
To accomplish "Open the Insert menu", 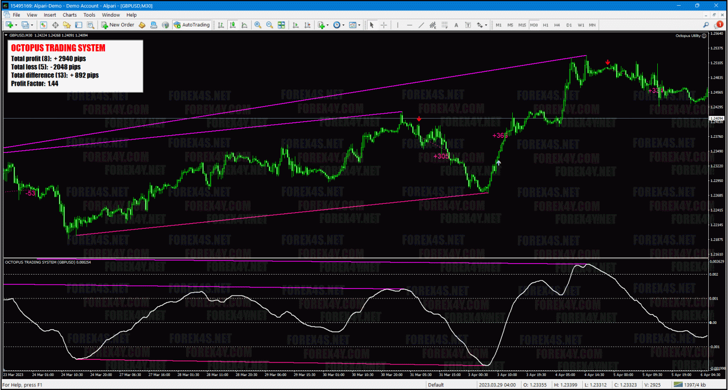I will 50,15.
